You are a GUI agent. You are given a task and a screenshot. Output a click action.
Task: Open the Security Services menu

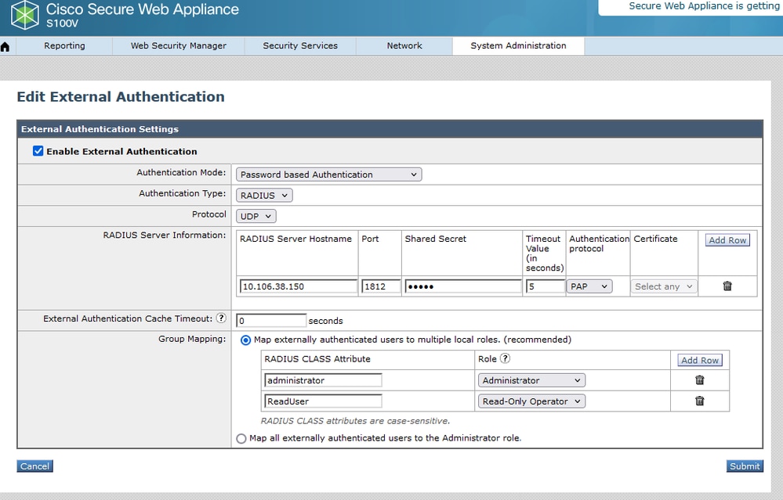[x=300, y=46]
